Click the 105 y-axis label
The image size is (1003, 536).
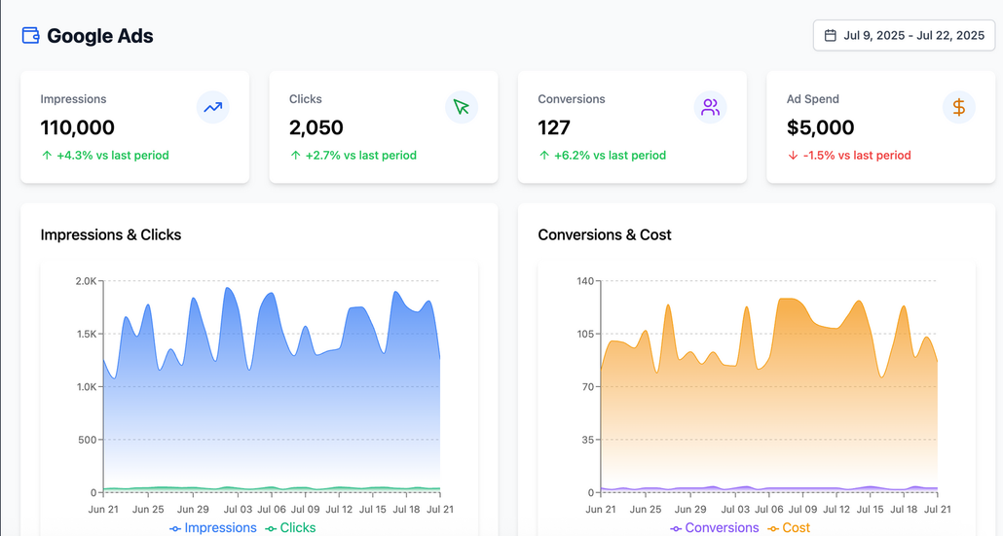585,334
